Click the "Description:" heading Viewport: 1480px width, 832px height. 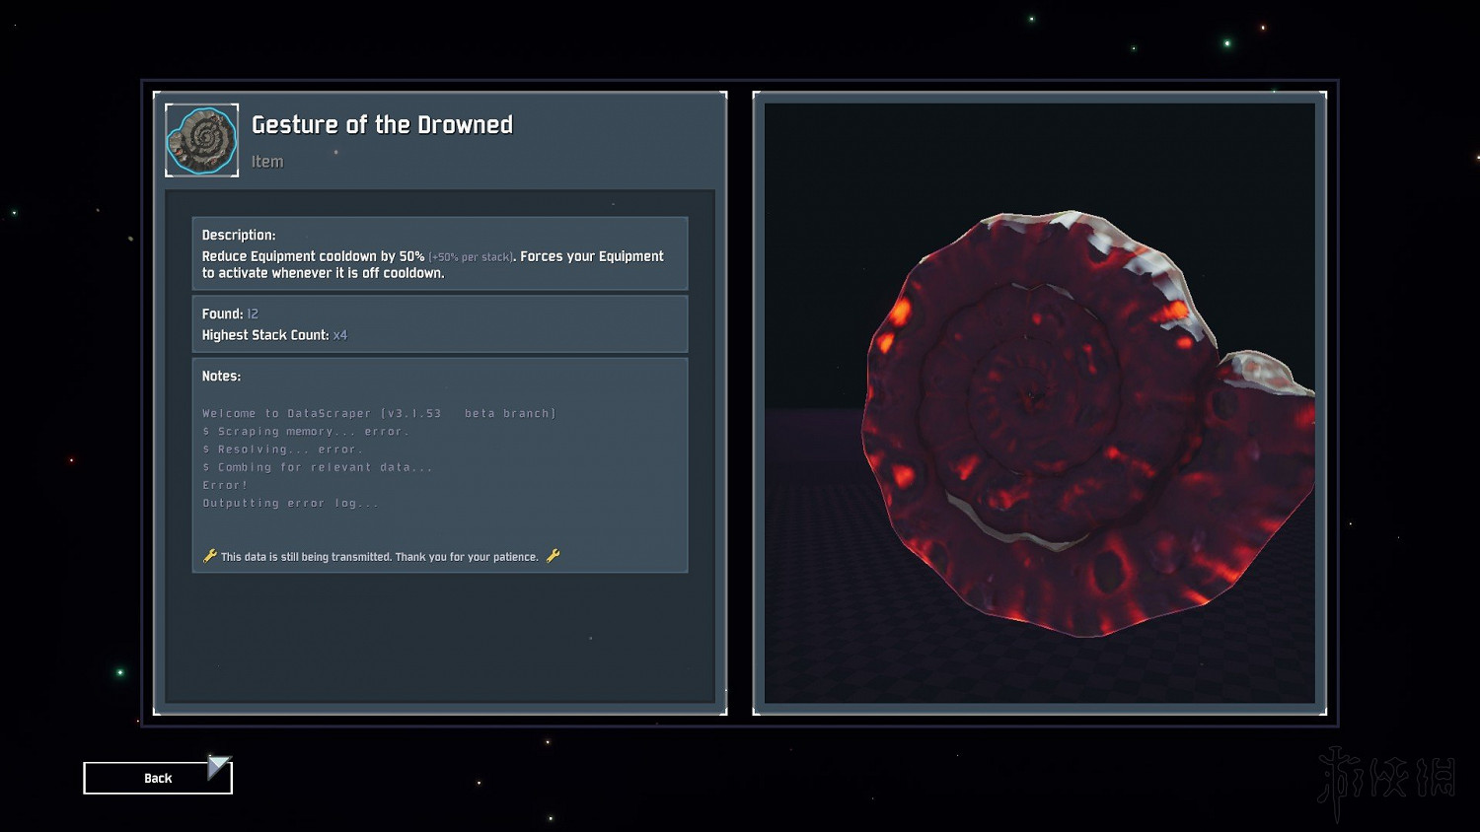pos(239,235)
